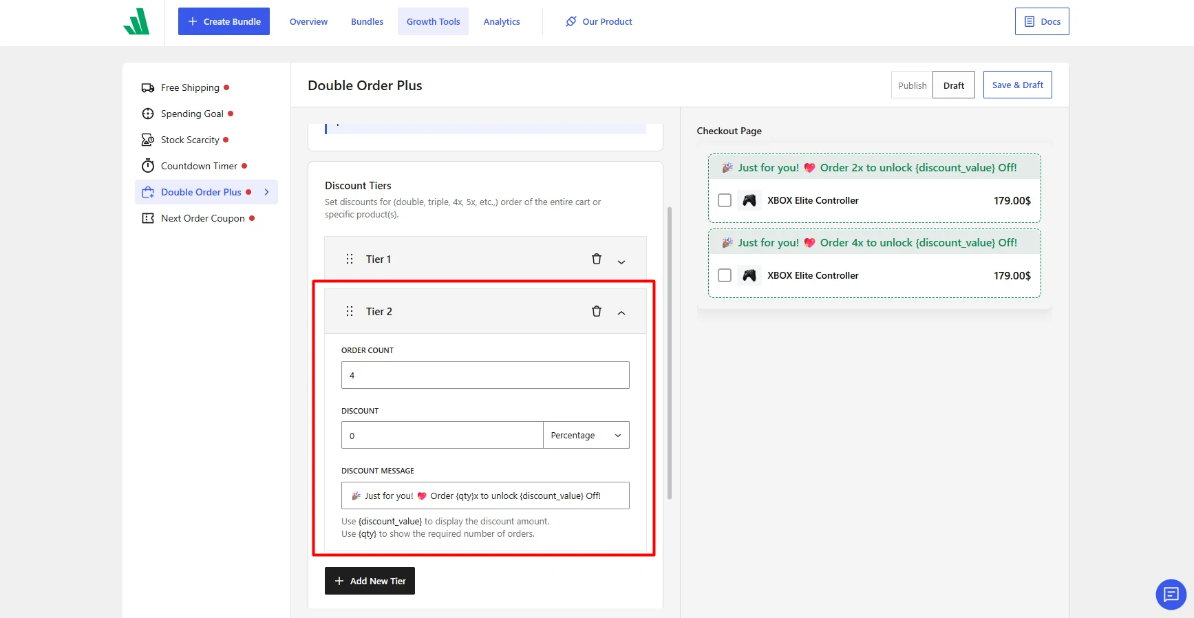1194x618 pixels.
Task: Delete Tier 2 with trash icon
Action: pyautogui.click(x=597, y=311)
